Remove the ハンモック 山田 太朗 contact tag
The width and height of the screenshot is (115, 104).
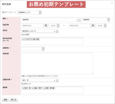point(23,39)
